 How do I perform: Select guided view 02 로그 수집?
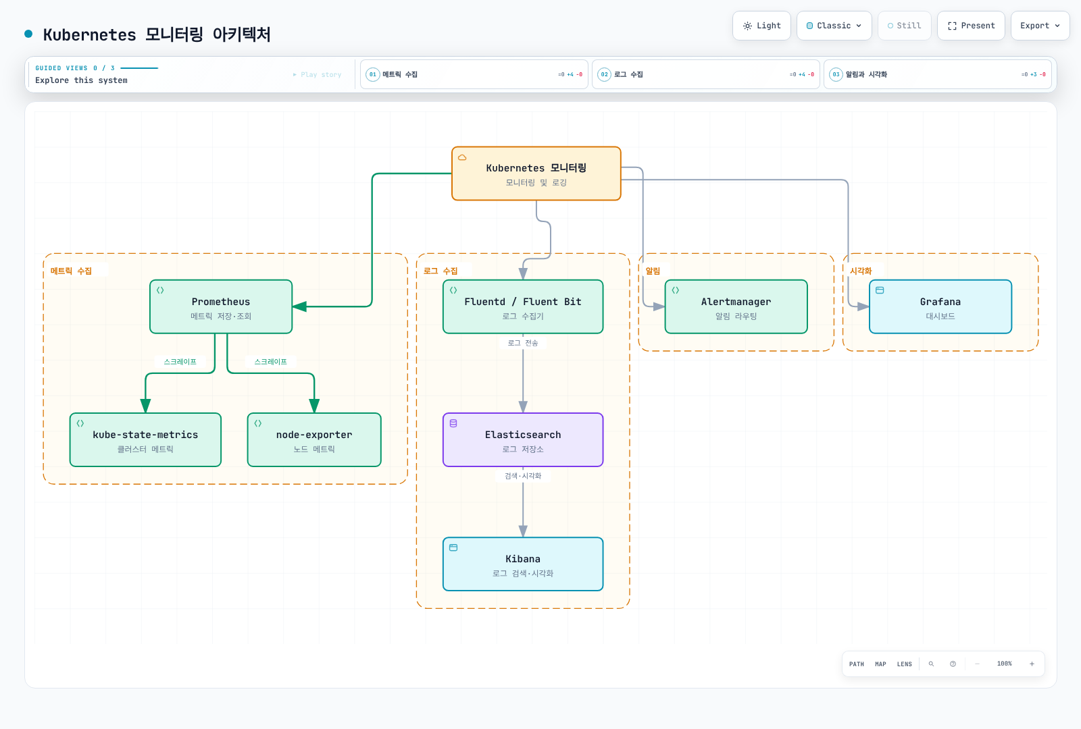706,74
